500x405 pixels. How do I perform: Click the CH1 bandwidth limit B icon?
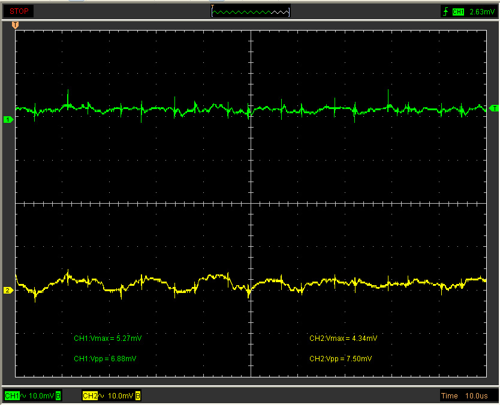[x=58, y=396]
